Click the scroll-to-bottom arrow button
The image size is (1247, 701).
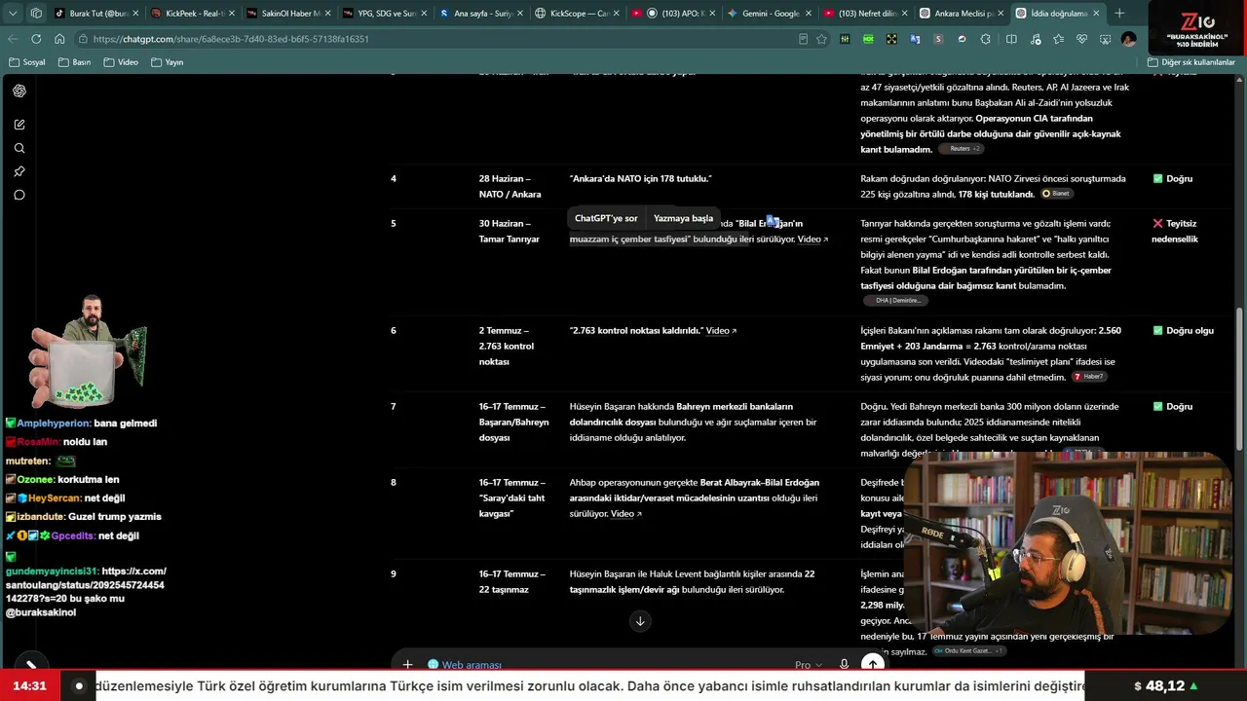pos(640,621)
